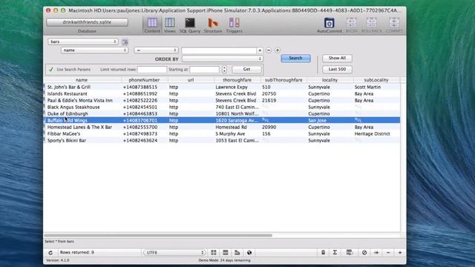This screenshot has width=475, height=267.
Task: Open the Triggers view
Action: pos(235,25)
